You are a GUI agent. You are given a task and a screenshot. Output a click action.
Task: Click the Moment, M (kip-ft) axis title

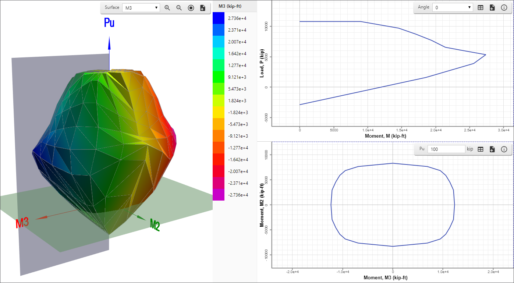[x=386, y=136]
